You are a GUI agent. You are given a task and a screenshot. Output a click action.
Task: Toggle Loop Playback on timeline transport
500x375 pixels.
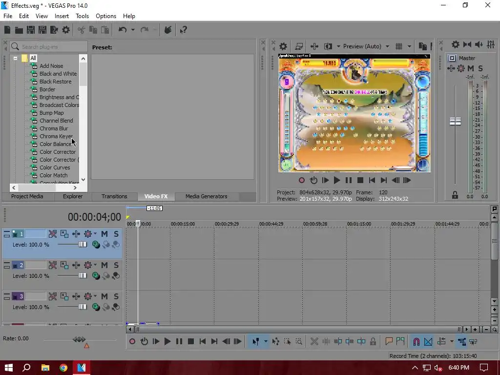tap(144, 341)
